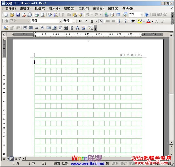Click the 阅读 reading layout button

160,15
